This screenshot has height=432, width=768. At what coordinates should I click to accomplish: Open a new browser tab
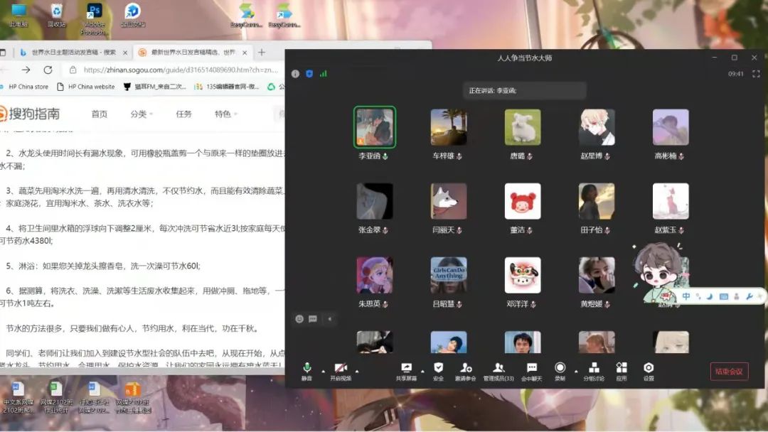click(262, 53)
